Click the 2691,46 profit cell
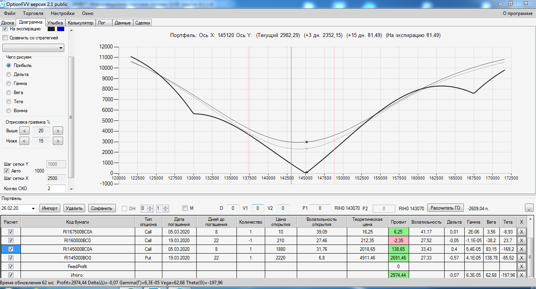 (x=399, y=258)
